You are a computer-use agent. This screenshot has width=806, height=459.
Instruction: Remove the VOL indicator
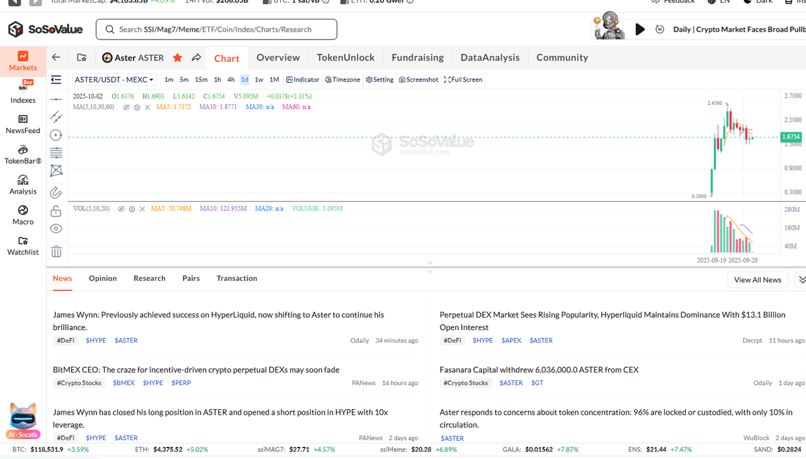pos(143,209)
